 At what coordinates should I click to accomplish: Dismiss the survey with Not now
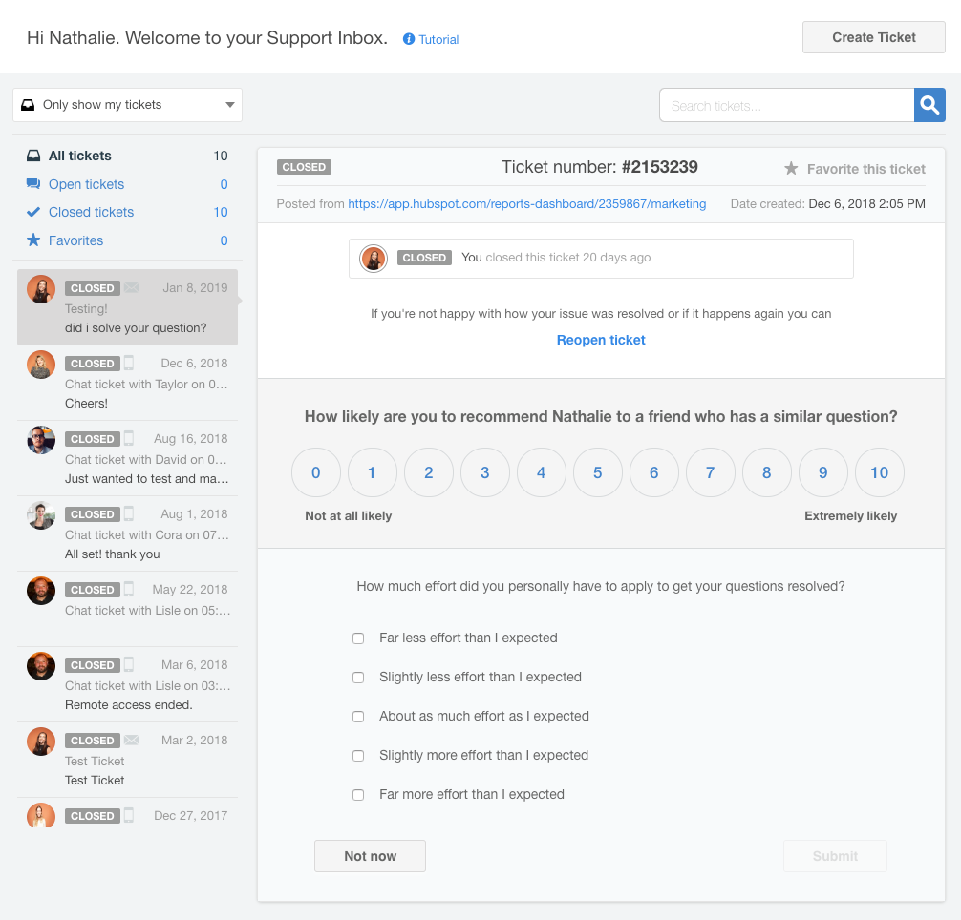370,855
